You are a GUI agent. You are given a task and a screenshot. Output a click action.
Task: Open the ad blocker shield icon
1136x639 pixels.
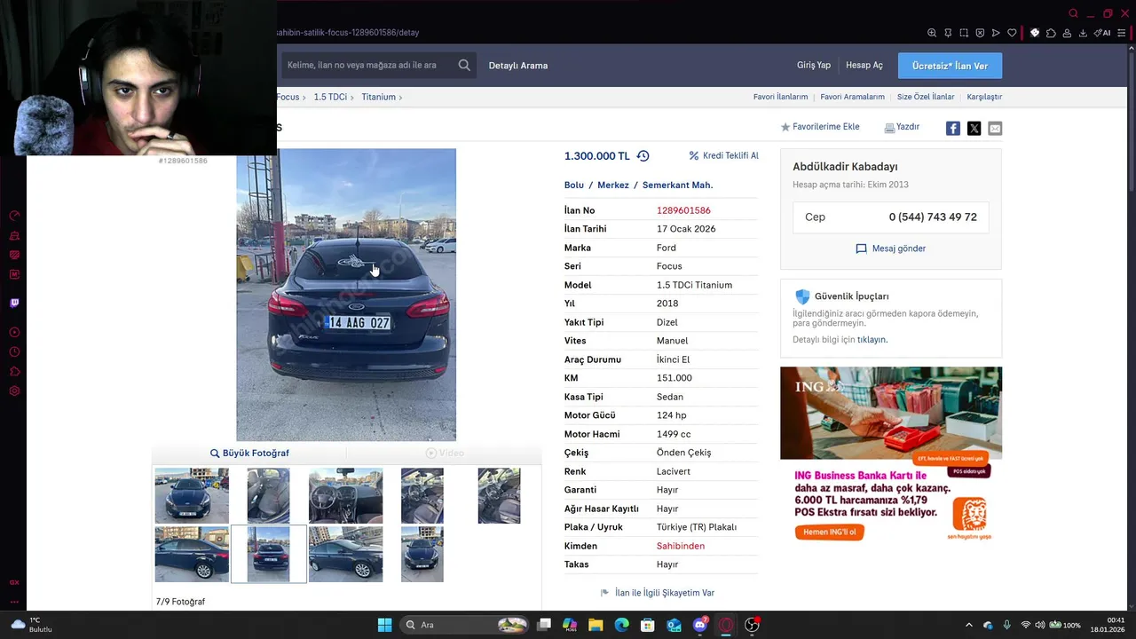[980, 33]
